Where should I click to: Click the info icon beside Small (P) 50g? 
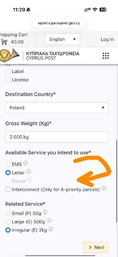tap(45, 212)
